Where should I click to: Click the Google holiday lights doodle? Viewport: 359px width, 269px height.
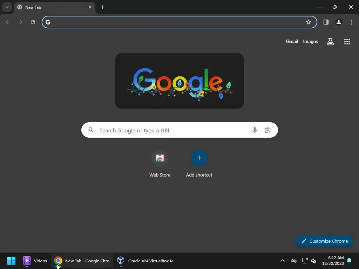(x=179, y=81)
